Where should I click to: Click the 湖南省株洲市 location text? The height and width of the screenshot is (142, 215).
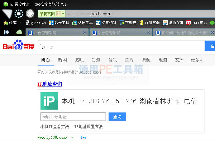pos(159,101)
